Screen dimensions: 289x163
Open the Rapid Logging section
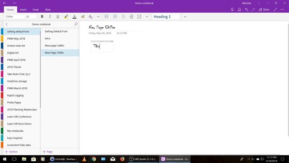22,96
